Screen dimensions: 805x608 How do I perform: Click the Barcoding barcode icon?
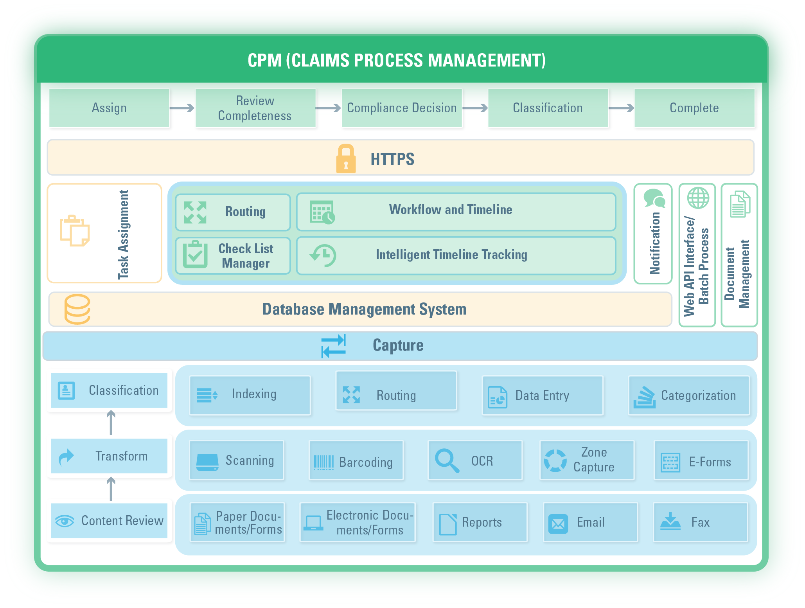pos(323,462)
